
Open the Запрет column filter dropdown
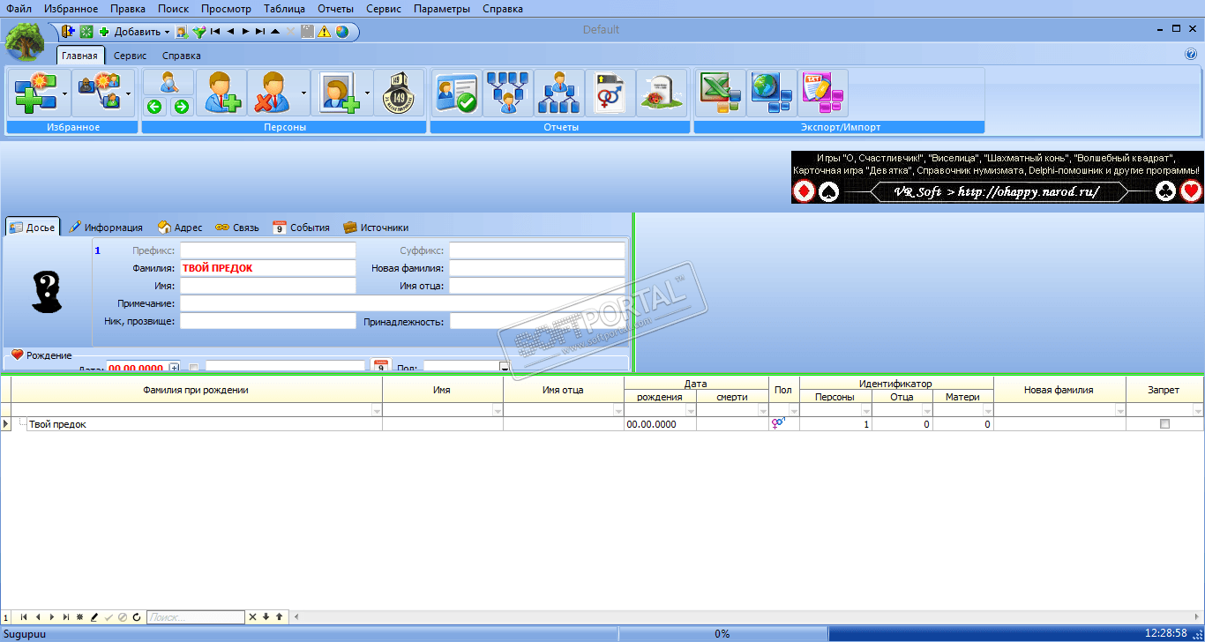pyautogui.click(x=1197, y=411)
